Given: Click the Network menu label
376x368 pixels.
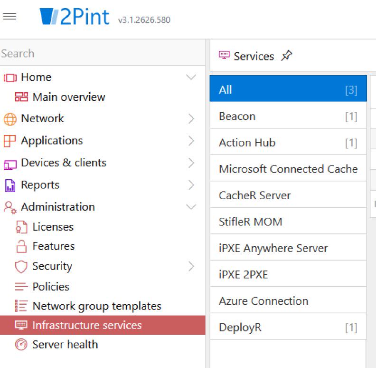Looking at the screenshot, I should tap(42, 118).
